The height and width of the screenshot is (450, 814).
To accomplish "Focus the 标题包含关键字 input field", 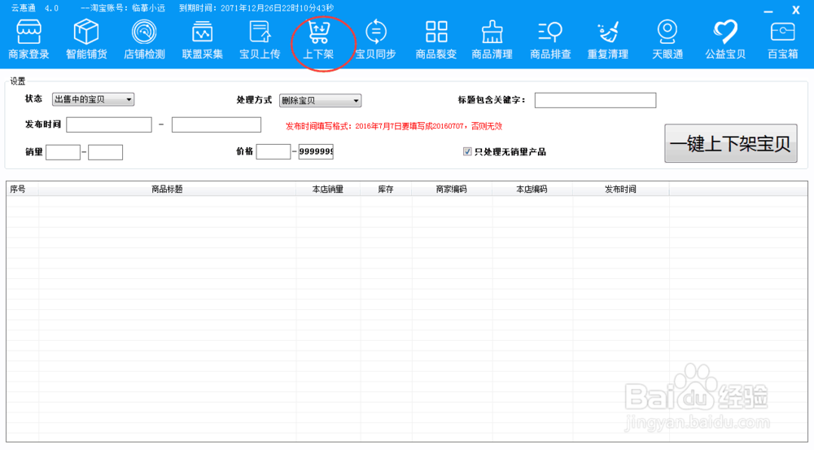I will [596, 100].
